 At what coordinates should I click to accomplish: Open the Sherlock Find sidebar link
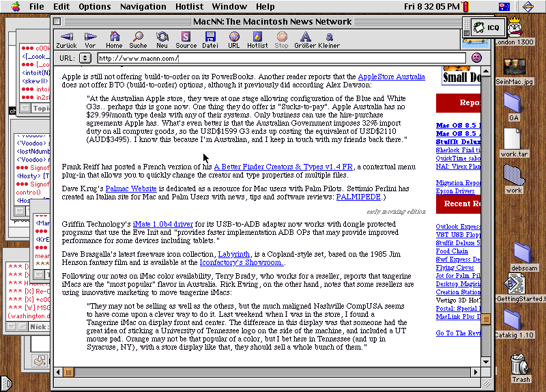pyautogui.click(x=458, y=150)
